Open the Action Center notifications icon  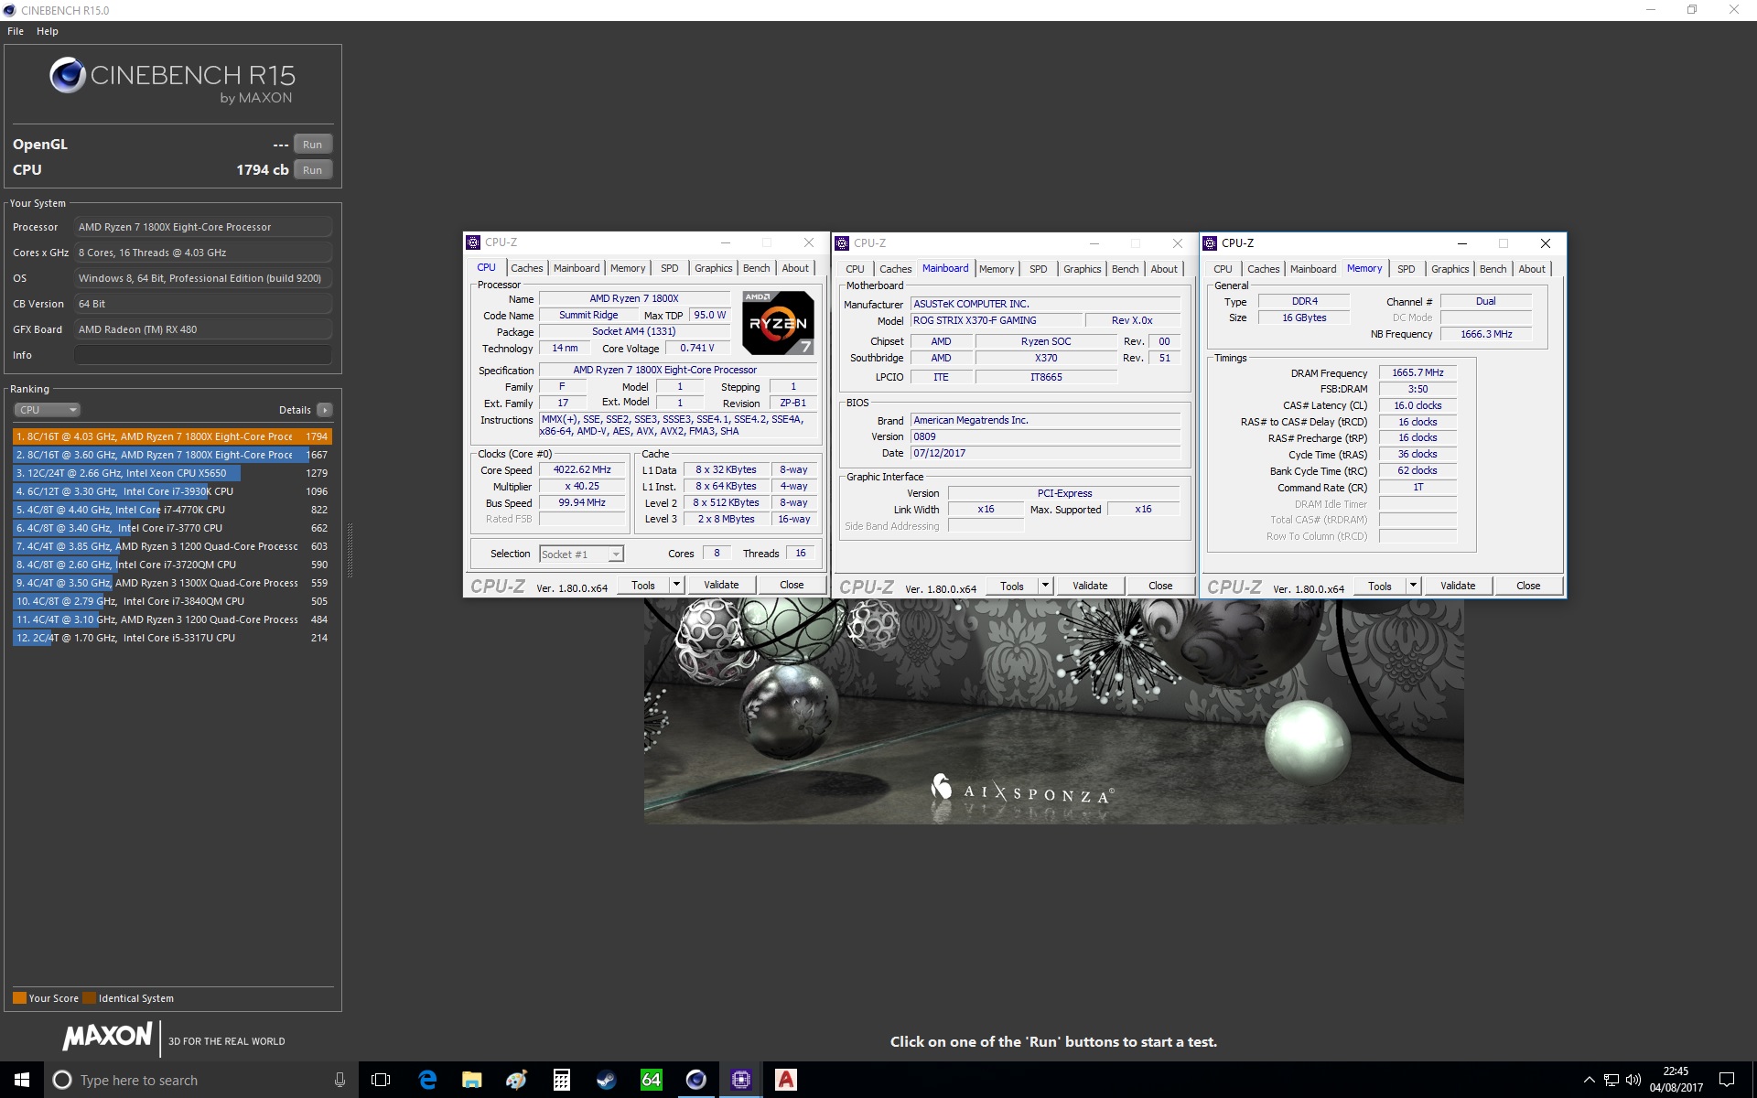coord(1726,1080)
